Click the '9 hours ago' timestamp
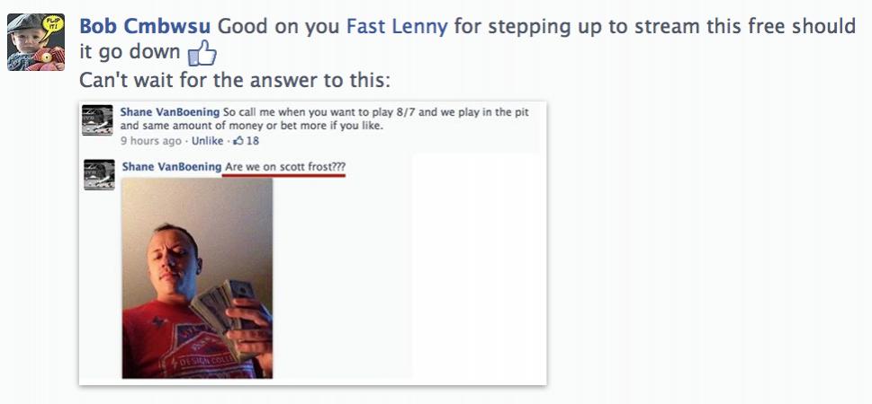872x404 pixels. 149,141
